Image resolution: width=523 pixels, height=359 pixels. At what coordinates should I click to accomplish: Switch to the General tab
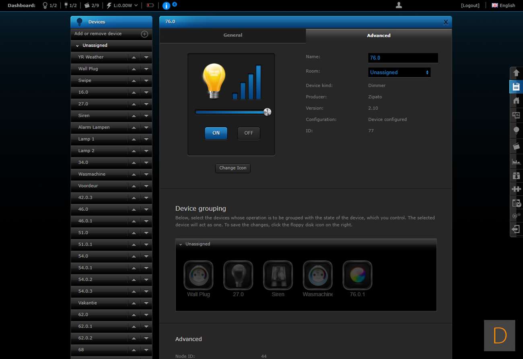[233, 35]
